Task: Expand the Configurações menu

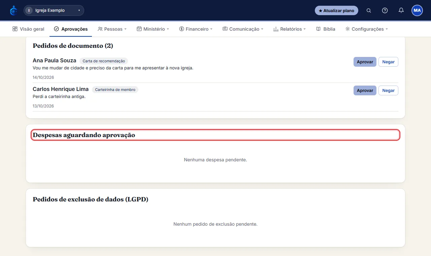Action: (x=367, y=29)
